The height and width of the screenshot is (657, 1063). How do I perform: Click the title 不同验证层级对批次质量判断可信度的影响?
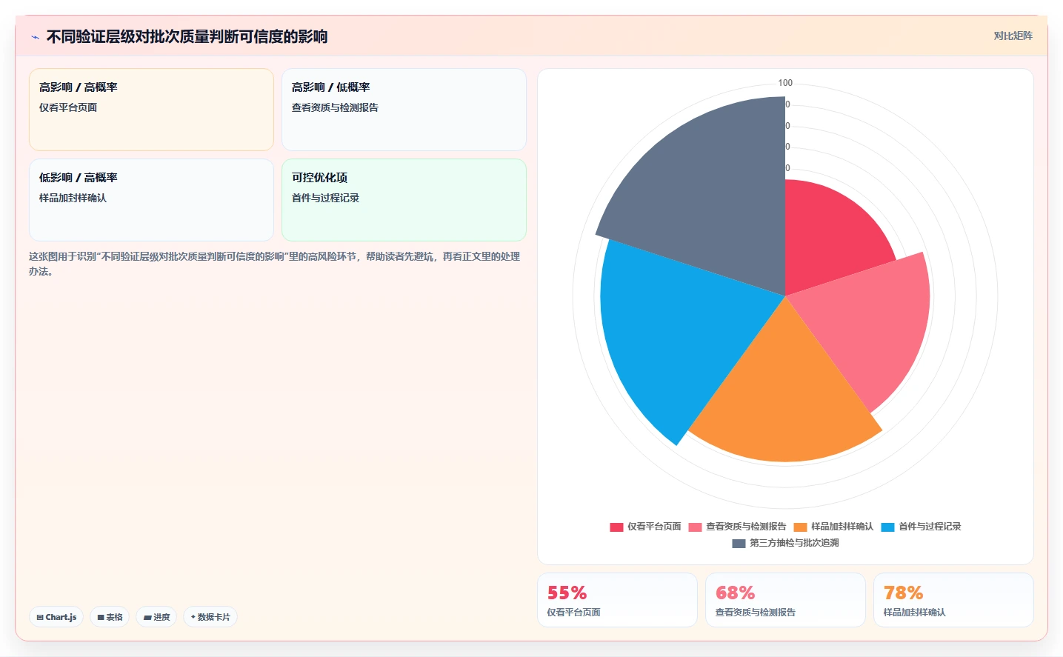pos(187,36)
